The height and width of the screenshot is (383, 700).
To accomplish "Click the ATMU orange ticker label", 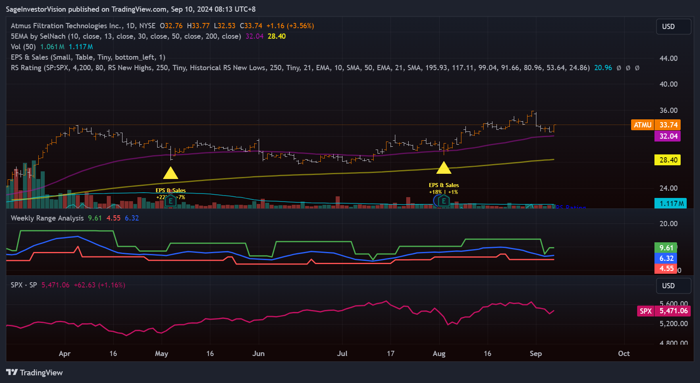I will tap(642, 125).
